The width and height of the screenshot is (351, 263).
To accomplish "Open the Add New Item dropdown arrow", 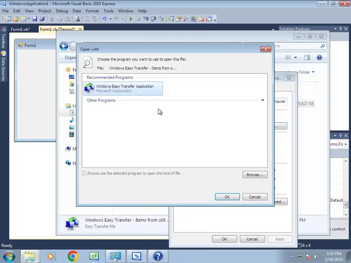I will point(29,19).
